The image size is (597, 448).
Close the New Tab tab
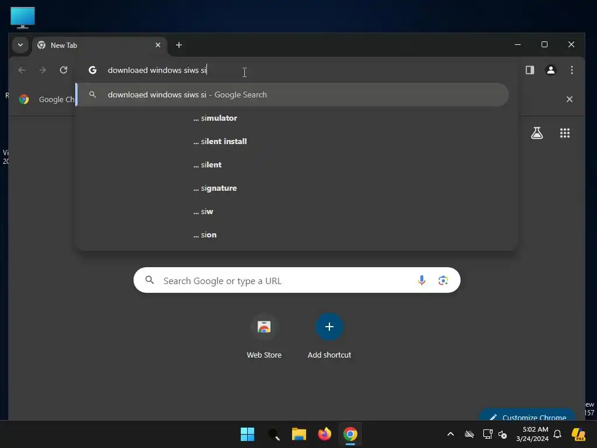pos(158,45)
